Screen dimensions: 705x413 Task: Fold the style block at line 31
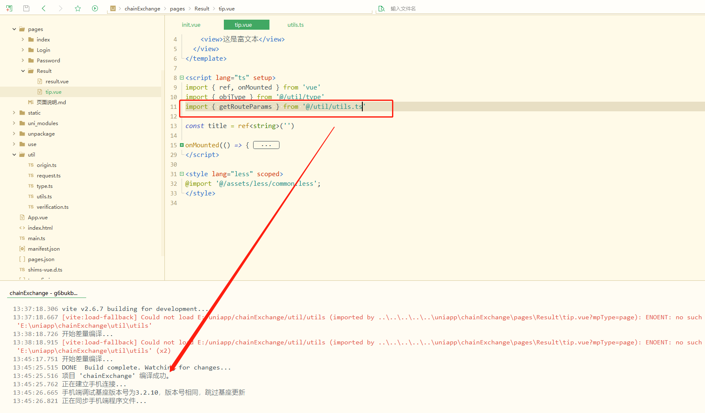(x=182, y=174)
